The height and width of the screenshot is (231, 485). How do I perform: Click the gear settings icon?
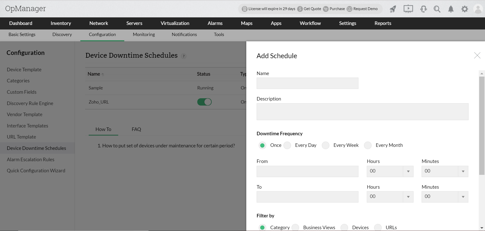point(465,9)
